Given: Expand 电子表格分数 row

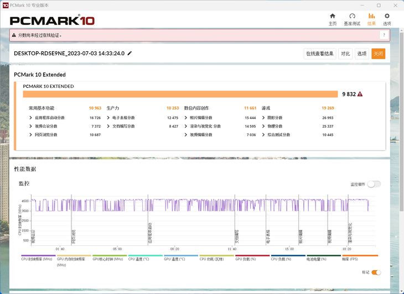Looking at the screenshot, I should click(108, 118).
